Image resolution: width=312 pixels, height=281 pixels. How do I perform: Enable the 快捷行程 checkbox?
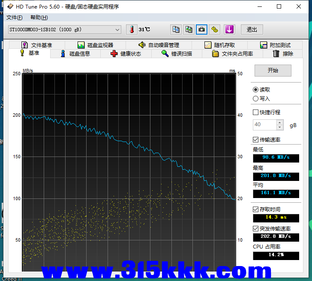[x=256, y=112]
